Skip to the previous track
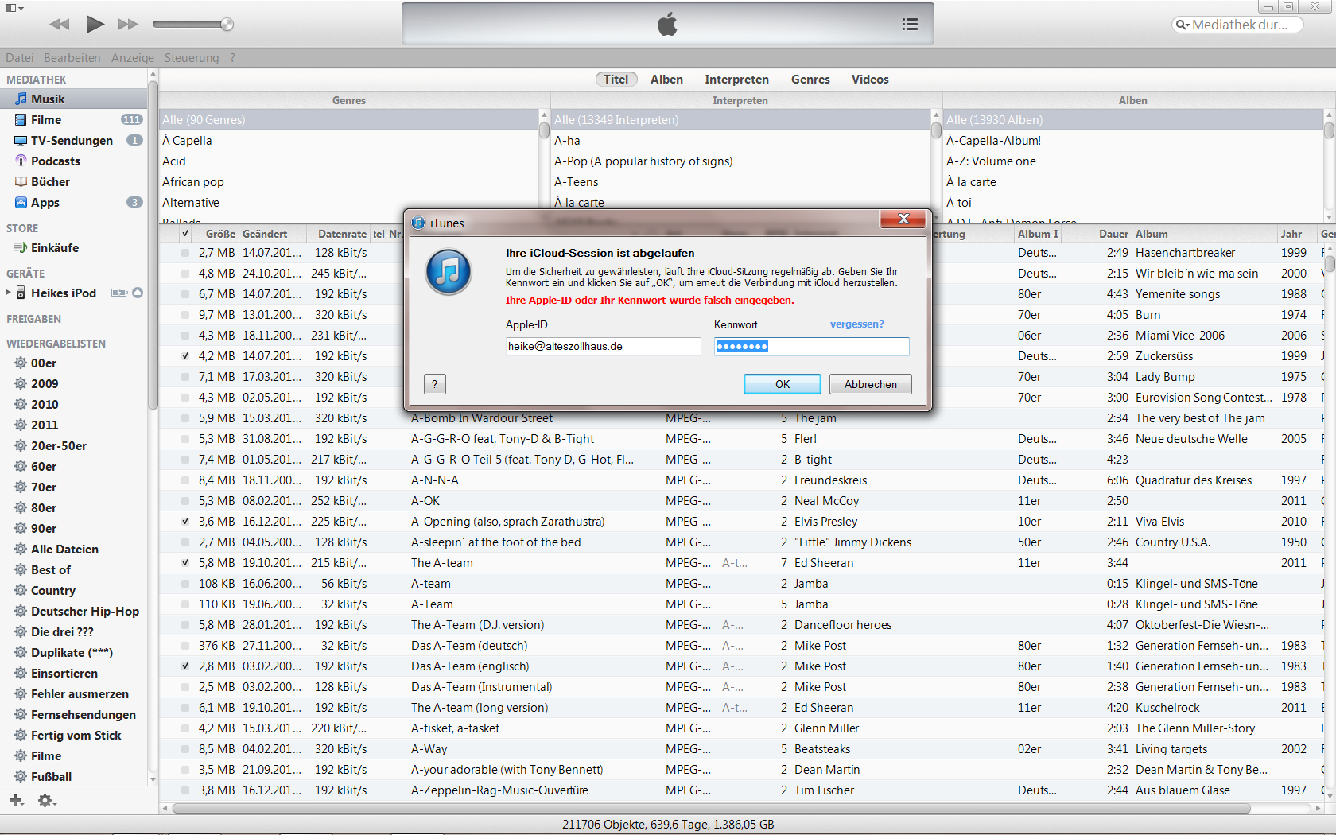 point(60,24)
